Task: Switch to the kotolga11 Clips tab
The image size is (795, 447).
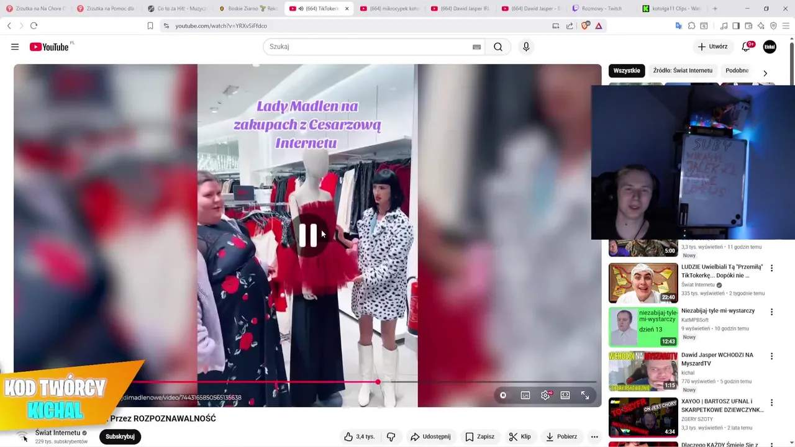Action: 673,9
